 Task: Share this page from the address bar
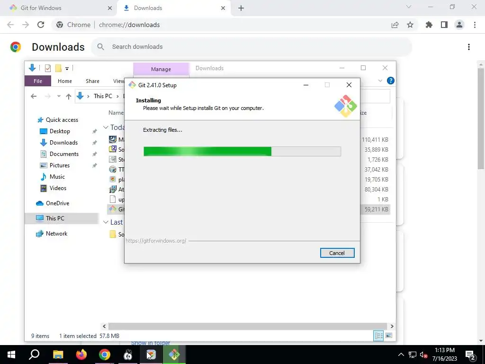point(395,25)
